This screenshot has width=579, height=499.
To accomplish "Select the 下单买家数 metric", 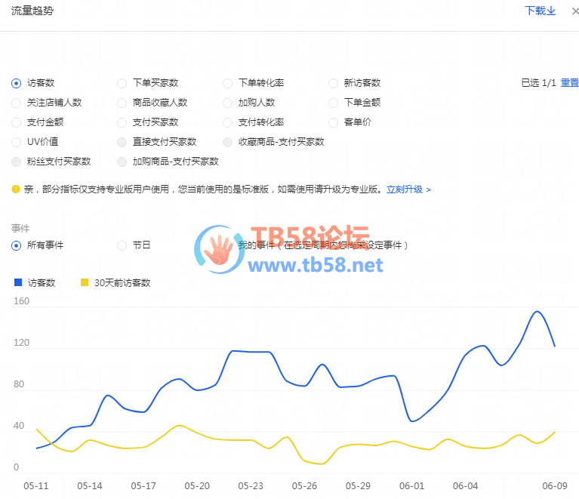I will 122,83.
